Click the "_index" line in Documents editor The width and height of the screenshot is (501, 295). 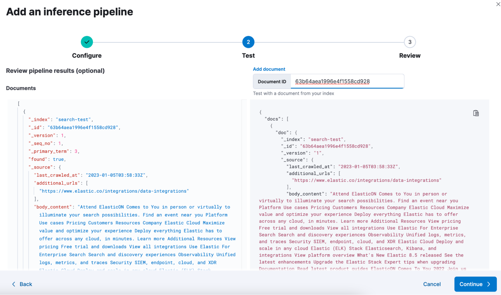click(61, 120)
